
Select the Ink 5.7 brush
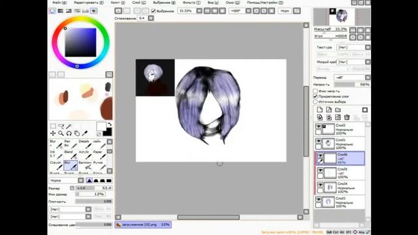[56, 155]
